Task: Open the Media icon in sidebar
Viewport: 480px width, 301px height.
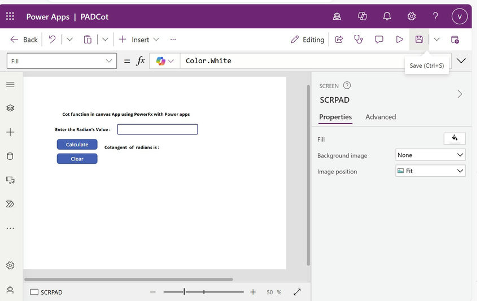Action: point(10,180)
